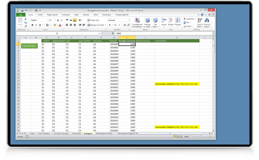The image size is (259, 160).
Task: Click the zoom slider handle
Action: coord(201,137)
